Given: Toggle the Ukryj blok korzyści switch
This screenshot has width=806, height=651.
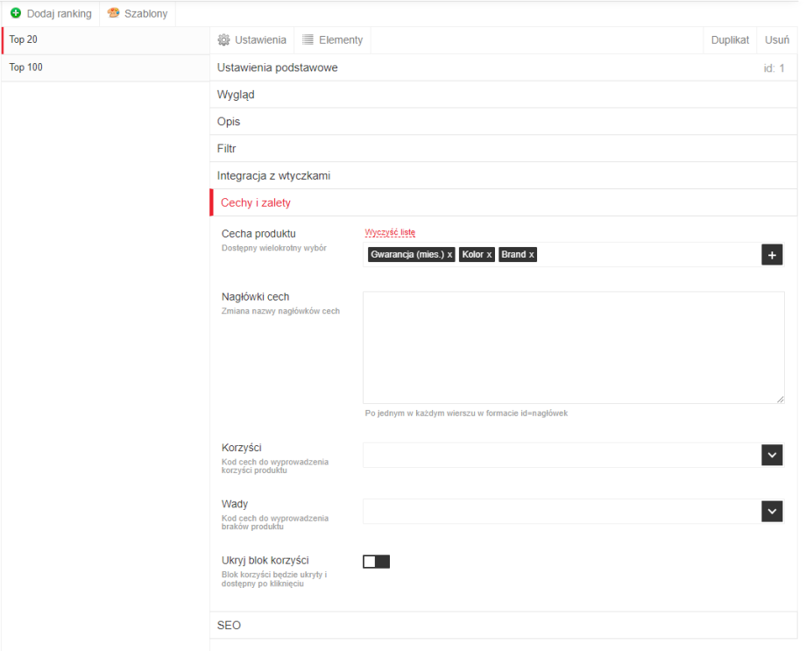Looking at the screenshot, I should pyautogui.click(x=376, y=562).
